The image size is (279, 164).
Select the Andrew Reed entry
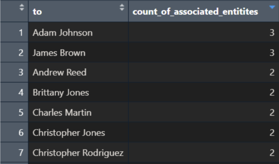(x=59, y=72)
